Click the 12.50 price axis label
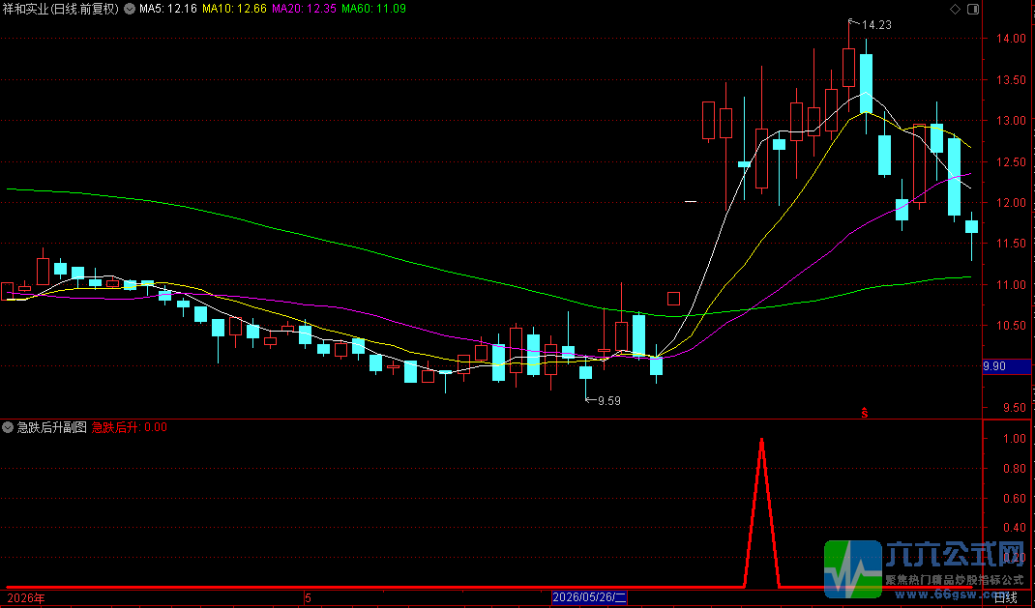Viewport: 1035px width, 608px height. click(1011, 162)
